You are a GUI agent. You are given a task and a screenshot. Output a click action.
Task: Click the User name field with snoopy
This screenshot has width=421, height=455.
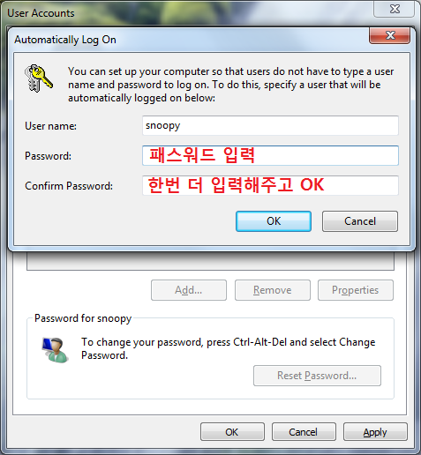click(270, 125)
